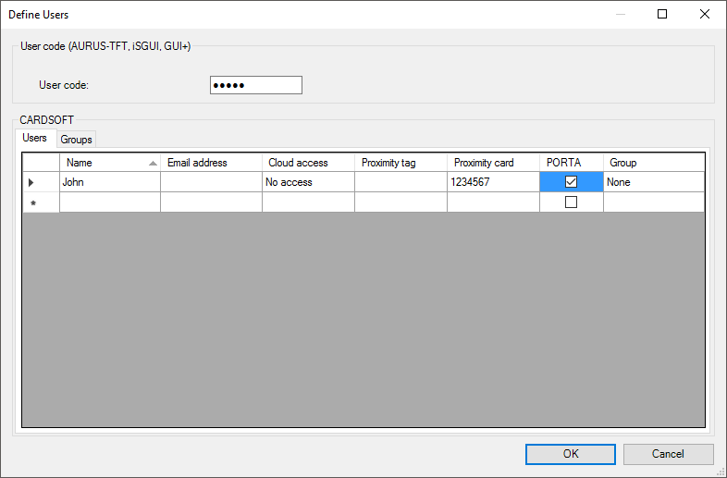This screenshot has width=727, height=478.
Task: Uncheck the PORTA checkbox for John
Action: click(x=571, y=182)
